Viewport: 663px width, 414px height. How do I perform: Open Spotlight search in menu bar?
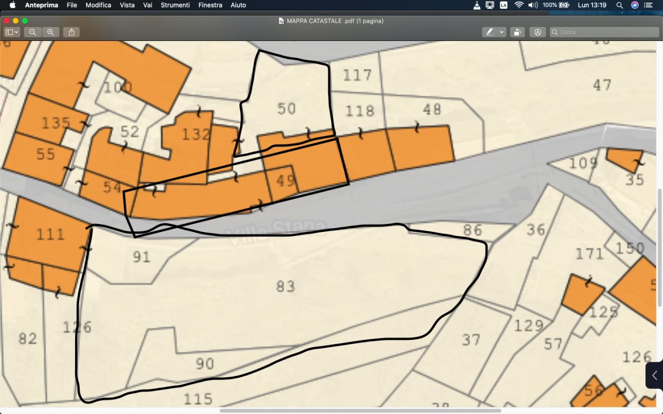[619, 5]
